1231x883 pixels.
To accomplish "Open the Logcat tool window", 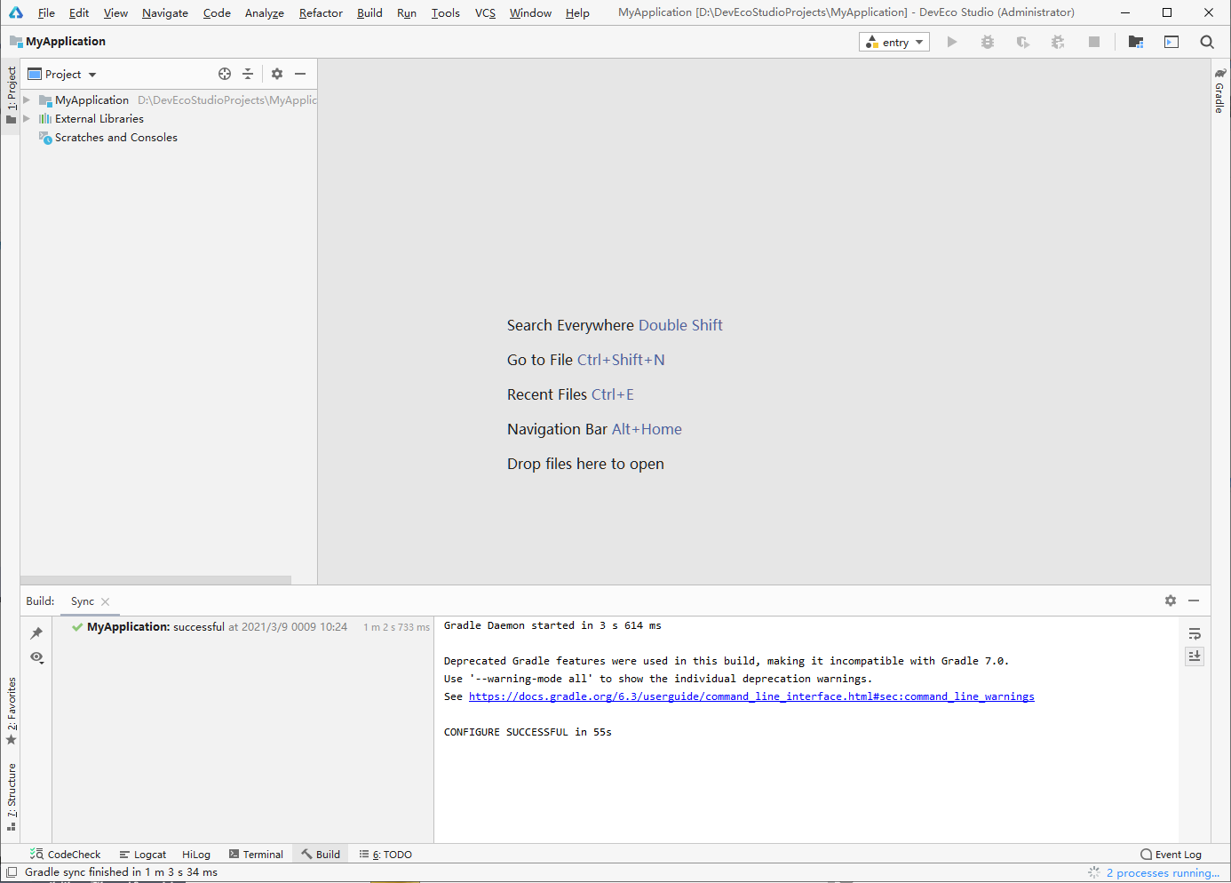I will pyautogui.click(x=143, y=855).
